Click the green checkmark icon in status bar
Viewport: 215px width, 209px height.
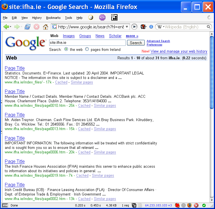tap(204, 205)
